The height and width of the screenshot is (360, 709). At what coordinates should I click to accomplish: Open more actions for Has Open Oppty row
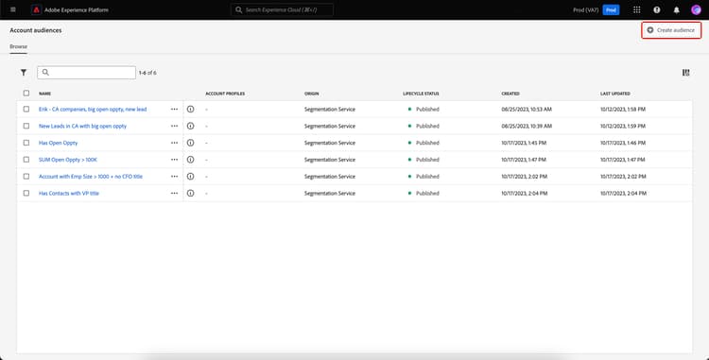tap(175, 143)
